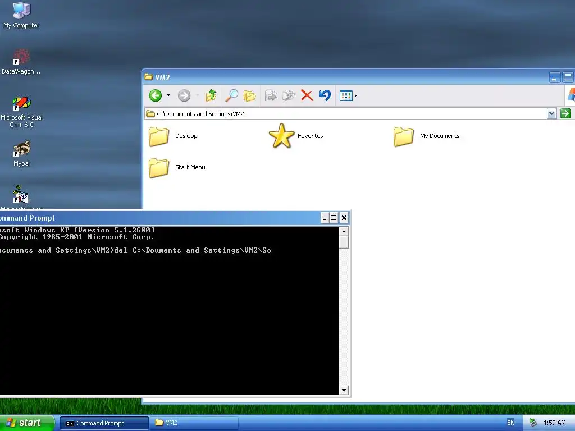This screenshot has width=575, height=431.
Task: Click the EN language bar indicator
Action: (x=510, y=423)
